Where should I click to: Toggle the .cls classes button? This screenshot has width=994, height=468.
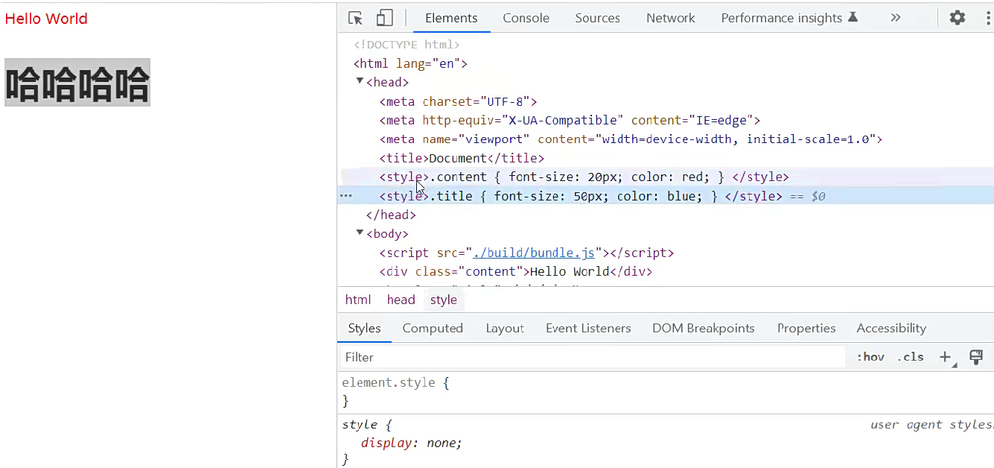click(910, 357)
